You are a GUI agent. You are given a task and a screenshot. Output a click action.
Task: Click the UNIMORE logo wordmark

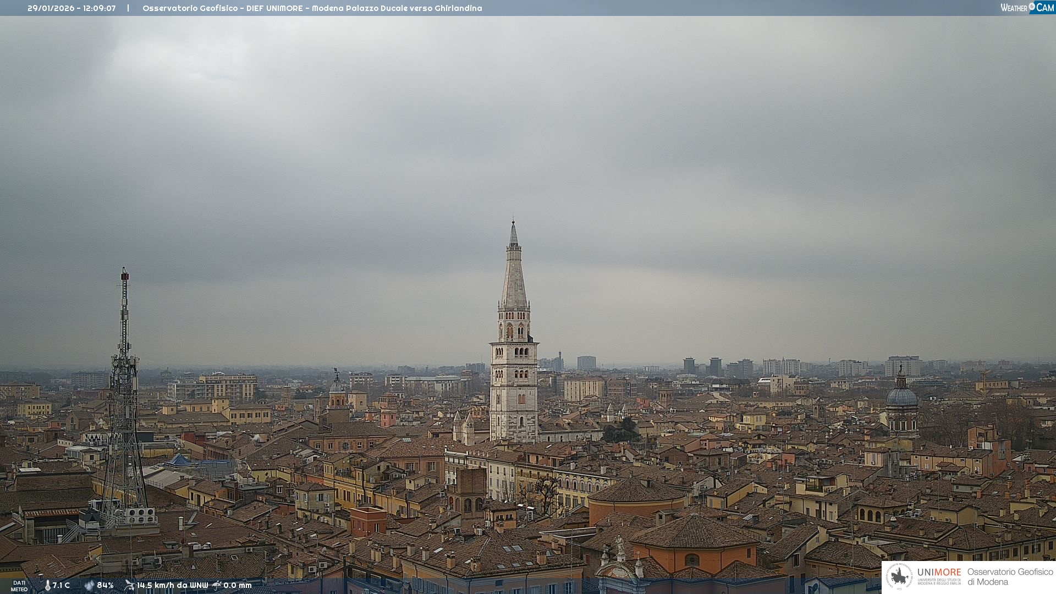[x=939, y=573]
